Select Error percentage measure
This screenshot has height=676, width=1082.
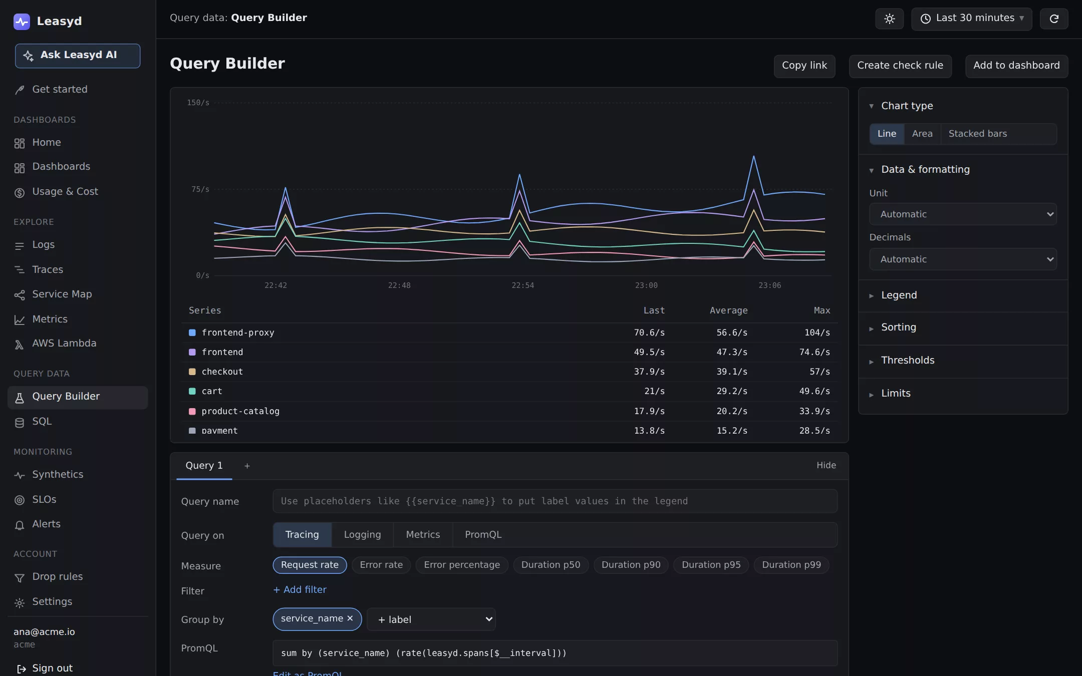tap(462, 565)
